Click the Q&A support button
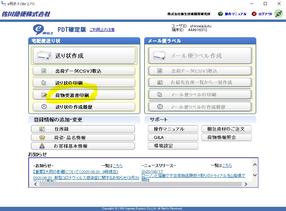Image resolution: width=286 pixels, height=211 pixels. pos(173,137)
